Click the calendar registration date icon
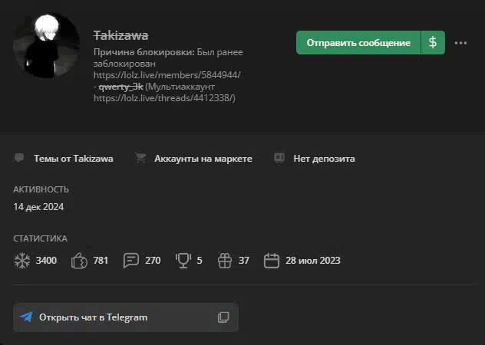This screenshot has height=345, width=485. tap(272, 261)
